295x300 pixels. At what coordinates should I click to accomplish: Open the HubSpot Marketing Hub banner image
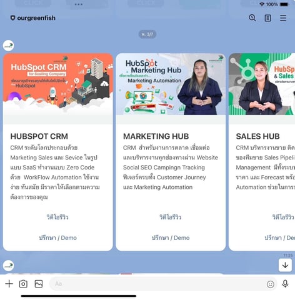tap(171, 84)
